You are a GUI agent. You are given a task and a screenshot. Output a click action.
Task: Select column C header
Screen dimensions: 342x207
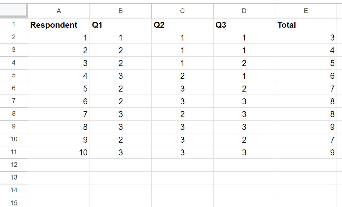click(x=182, y=11)
